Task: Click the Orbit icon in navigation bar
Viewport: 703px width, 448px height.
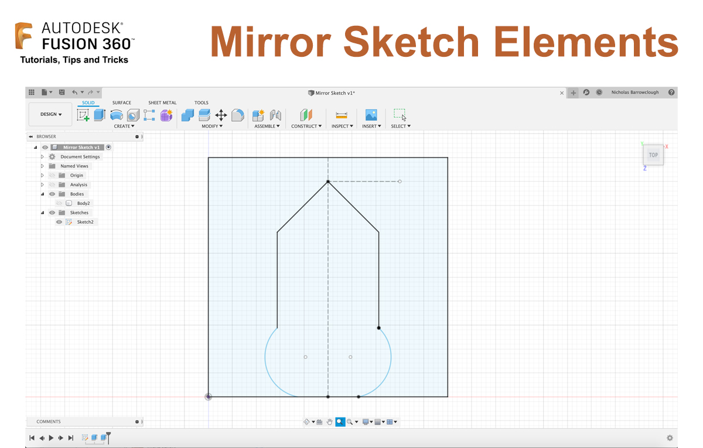Action: tap(307, 422)
